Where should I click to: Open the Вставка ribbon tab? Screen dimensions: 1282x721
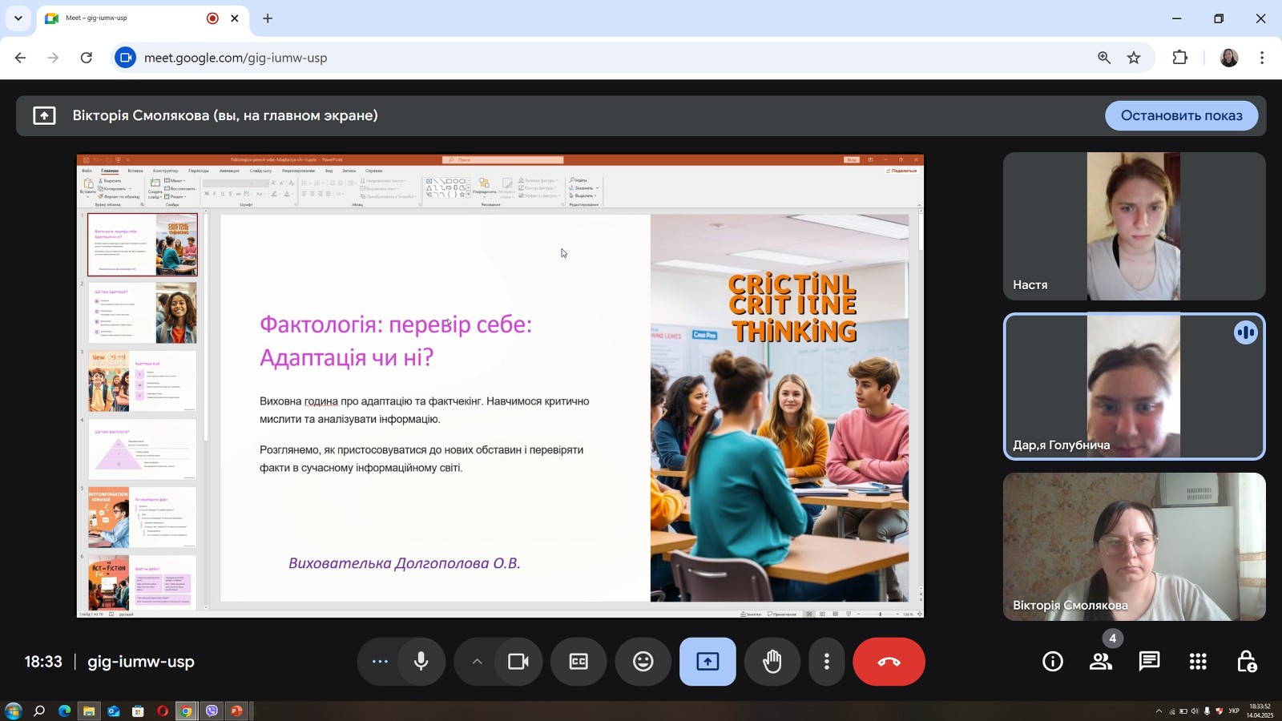click(135, 171)
